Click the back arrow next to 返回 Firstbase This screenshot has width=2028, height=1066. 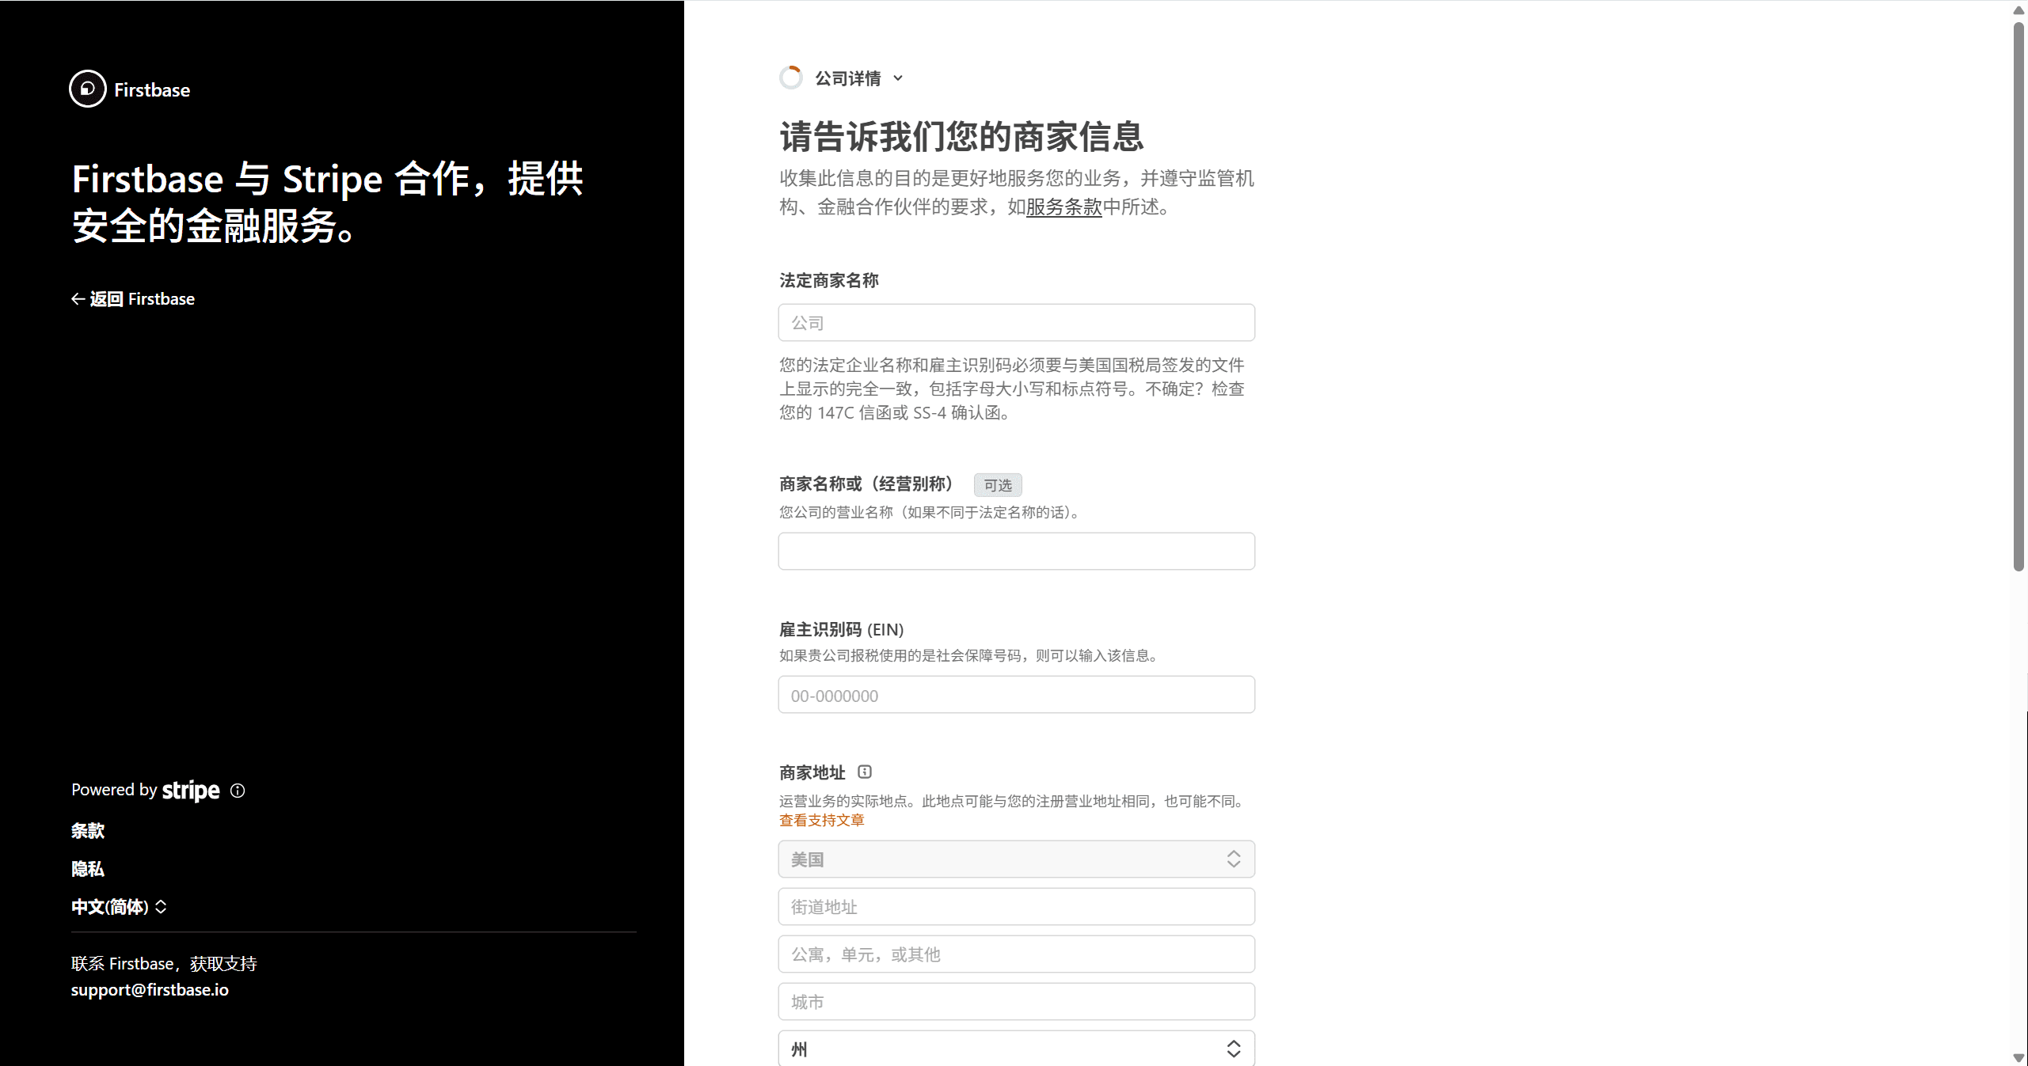point(78,299)
